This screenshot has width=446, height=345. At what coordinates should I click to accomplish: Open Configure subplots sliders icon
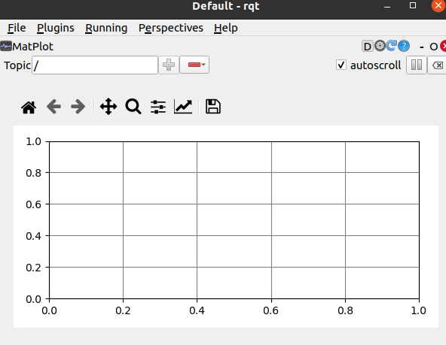pos(158,107)
